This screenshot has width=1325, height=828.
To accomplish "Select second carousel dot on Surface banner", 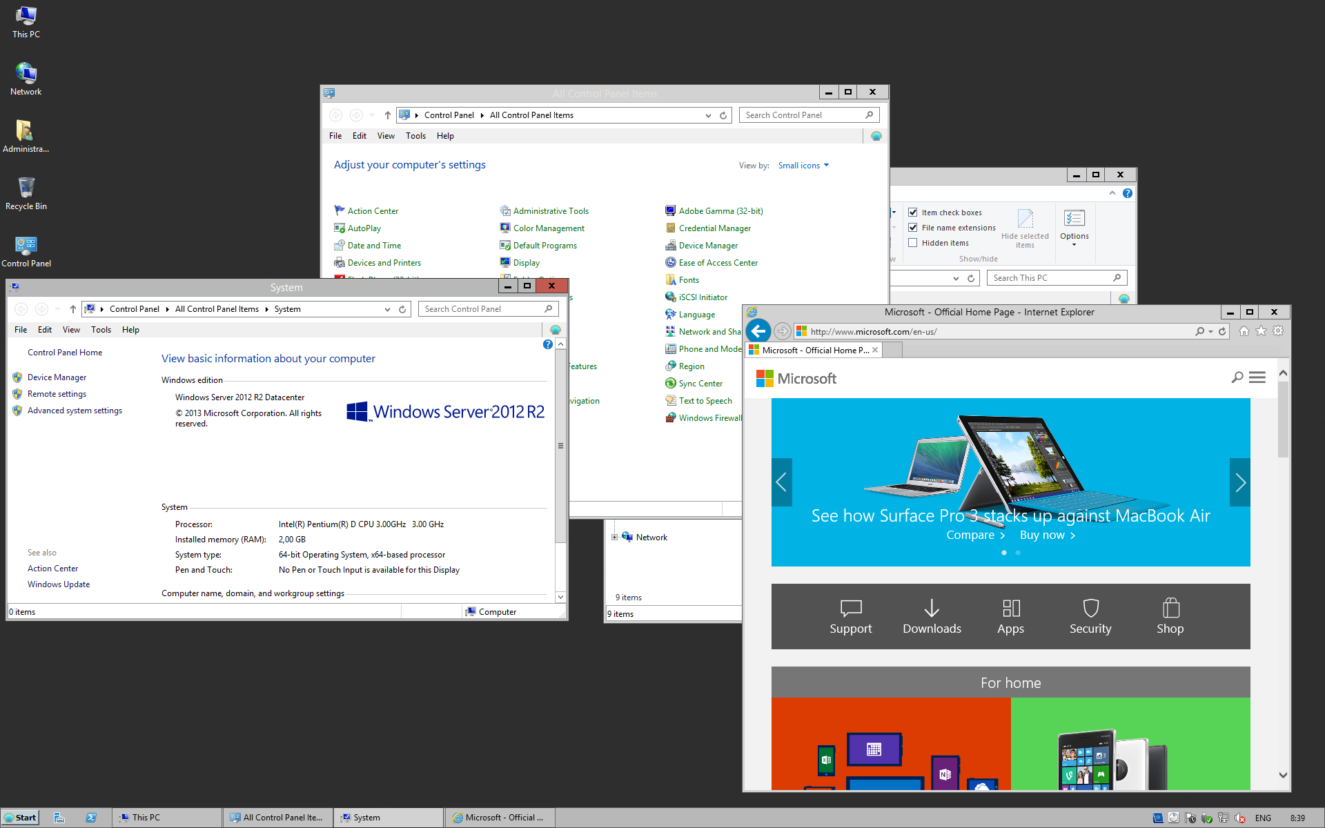I will pyautogui.click(x=1018, y=553).
